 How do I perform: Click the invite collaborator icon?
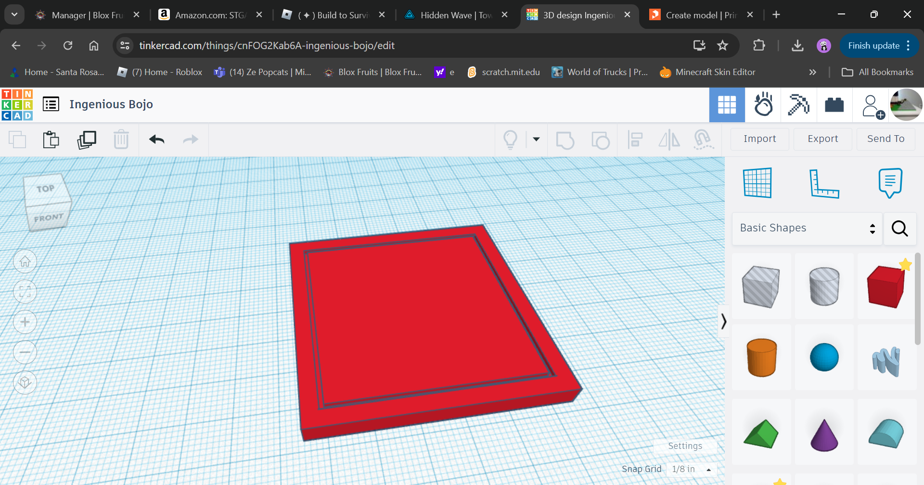873,106
